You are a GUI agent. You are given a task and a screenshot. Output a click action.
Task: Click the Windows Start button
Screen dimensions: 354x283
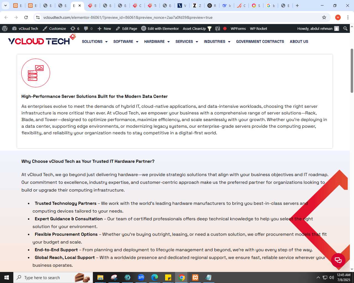[x=7, y=277]
